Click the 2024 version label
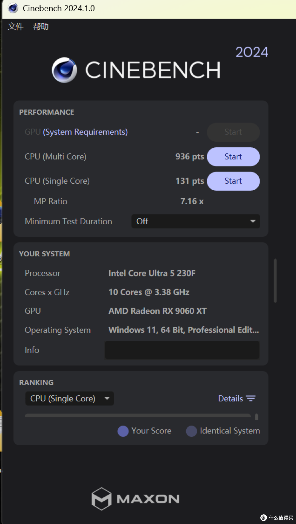Screen dimensions: 296x524 tap(252, 52)
